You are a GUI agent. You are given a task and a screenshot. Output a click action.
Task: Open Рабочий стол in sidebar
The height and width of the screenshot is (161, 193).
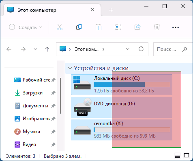36,80
